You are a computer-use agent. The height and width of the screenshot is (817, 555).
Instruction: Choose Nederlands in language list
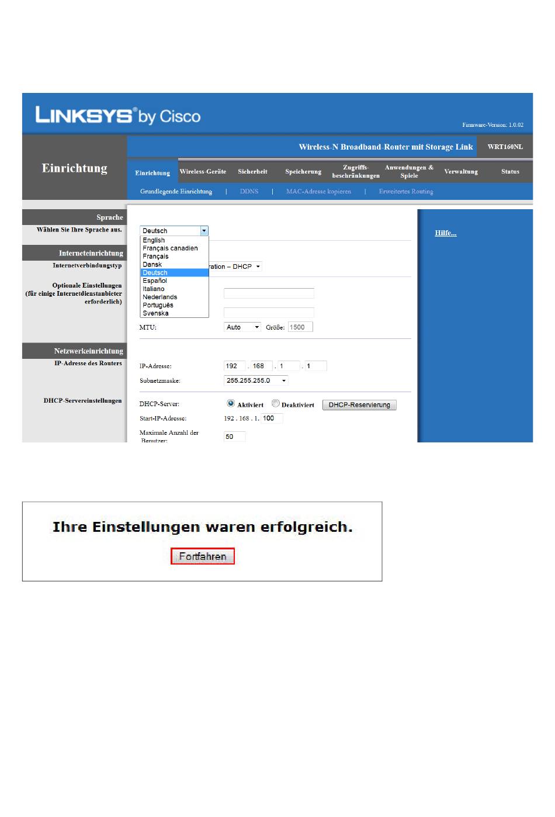[175, 297]
